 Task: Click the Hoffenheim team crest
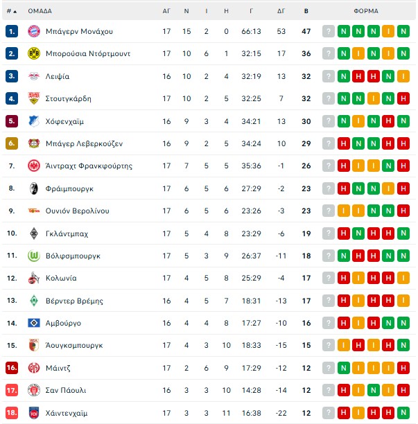click(33, 121)
